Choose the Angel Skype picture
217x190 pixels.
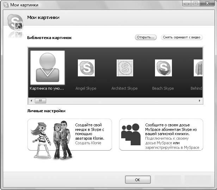(86, 68)
